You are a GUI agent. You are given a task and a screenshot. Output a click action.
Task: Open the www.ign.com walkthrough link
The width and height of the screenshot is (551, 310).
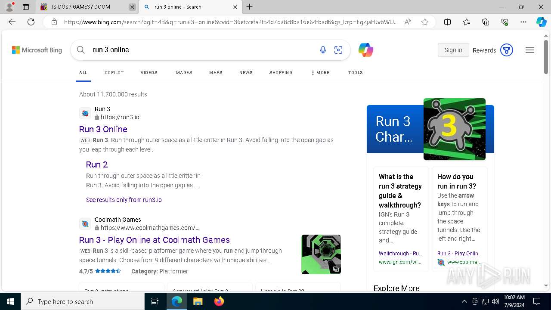coord(400,262)
